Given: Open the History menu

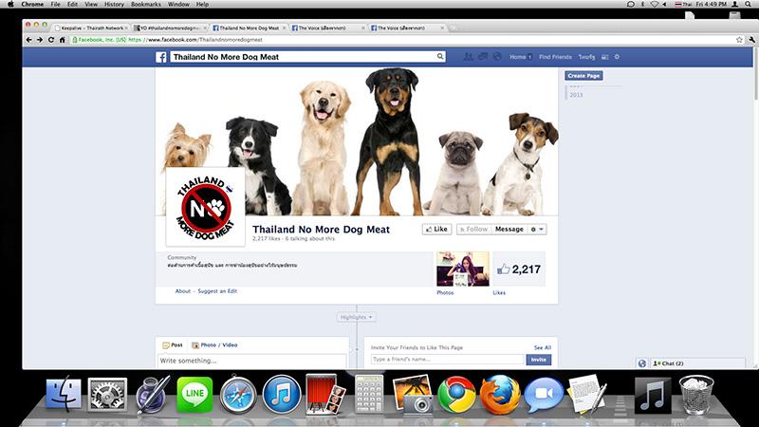Looking at the screenshot, I should point(114,4).
